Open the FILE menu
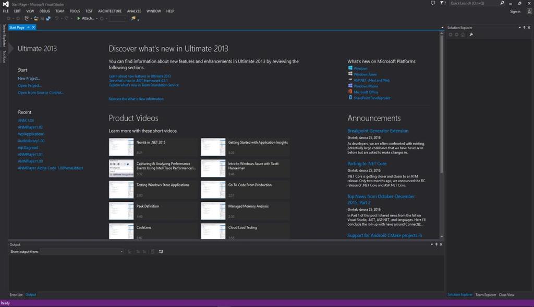 pyautogui.click(x=6, y=11)
